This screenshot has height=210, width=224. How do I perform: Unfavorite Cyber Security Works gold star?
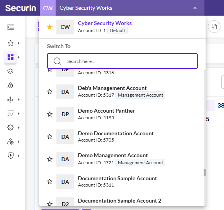(50, 27)
